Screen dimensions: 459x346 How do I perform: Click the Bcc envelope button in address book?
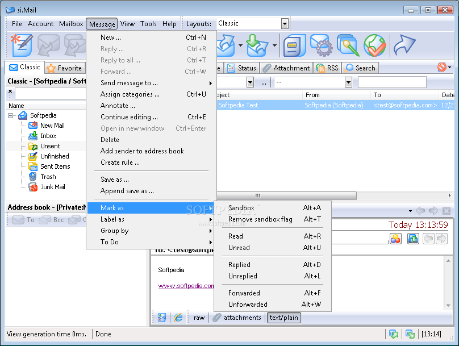click(51, 219)
